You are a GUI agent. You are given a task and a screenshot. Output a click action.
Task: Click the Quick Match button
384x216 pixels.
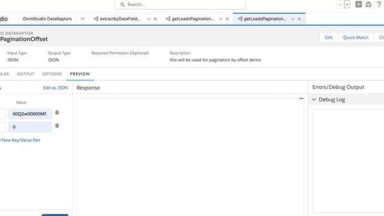coord(356,37)
